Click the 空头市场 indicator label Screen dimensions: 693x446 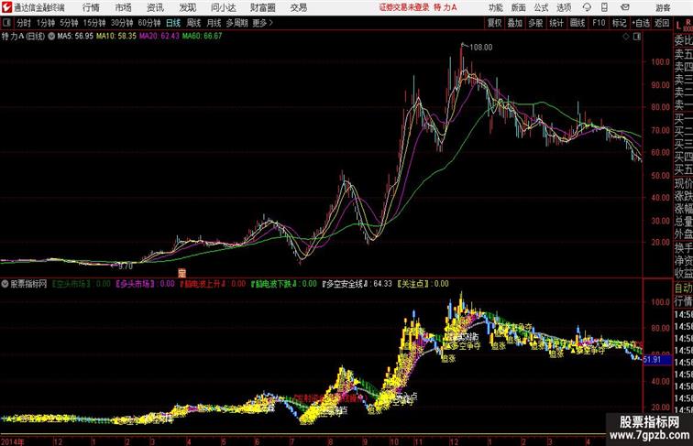click(71, 284)
